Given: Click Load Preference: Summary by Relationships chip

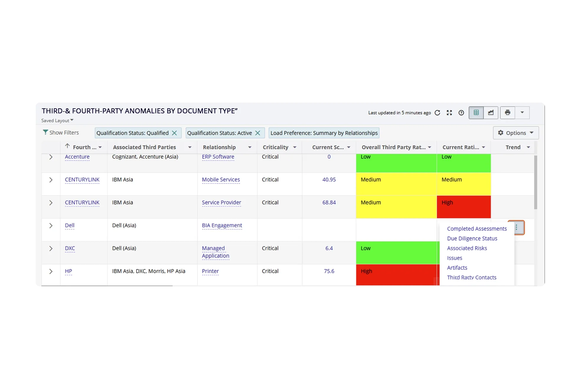Looking at the screenshot, I should point(324,133).
